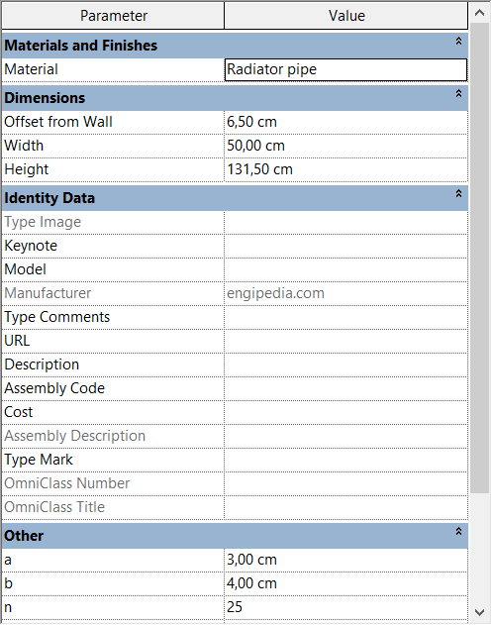Select the parameter label b
The width and height of the screenshot is (492, 625).
coord(8,583)
